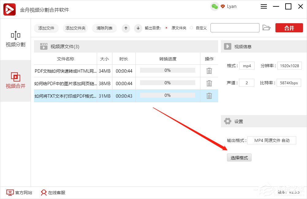Open the hamburger menu in title bar
307x199 pixels.
pyautogui.click(x=263, y=6)
